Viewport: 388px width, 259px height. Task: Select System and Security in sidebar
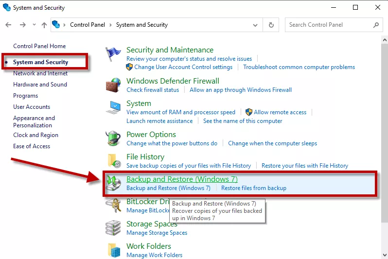[40, 62]
